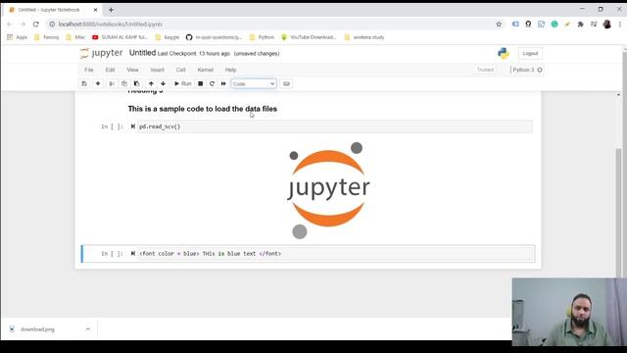Open the GitHub quiz-questions bookmark
Screen dimensions: 627x353
click(x=215, y=37)
